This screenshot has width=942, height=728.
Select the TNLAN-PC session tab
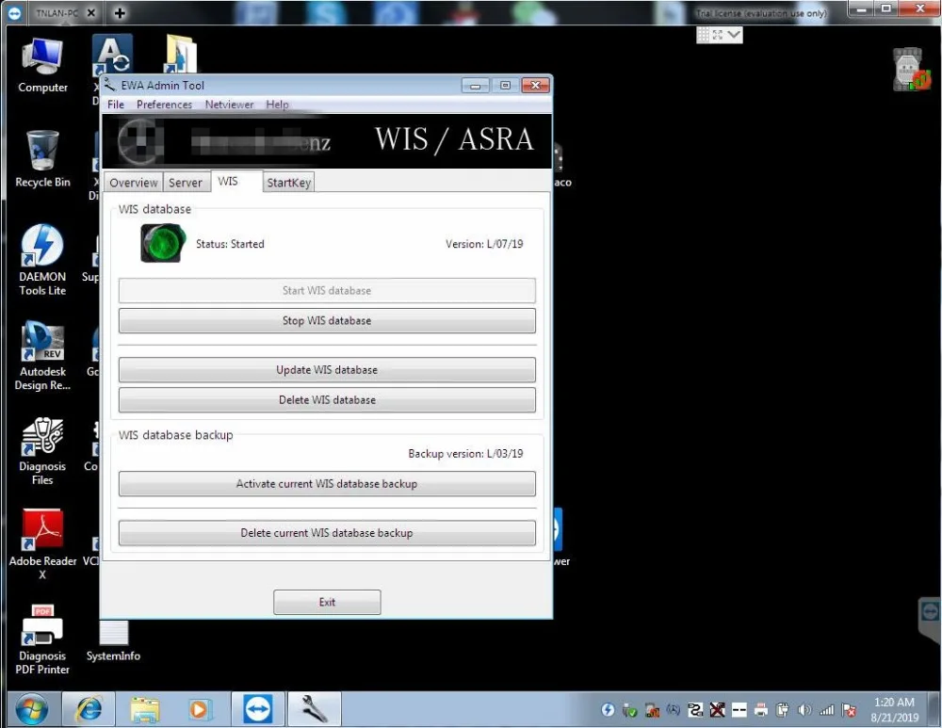(57, 12)
